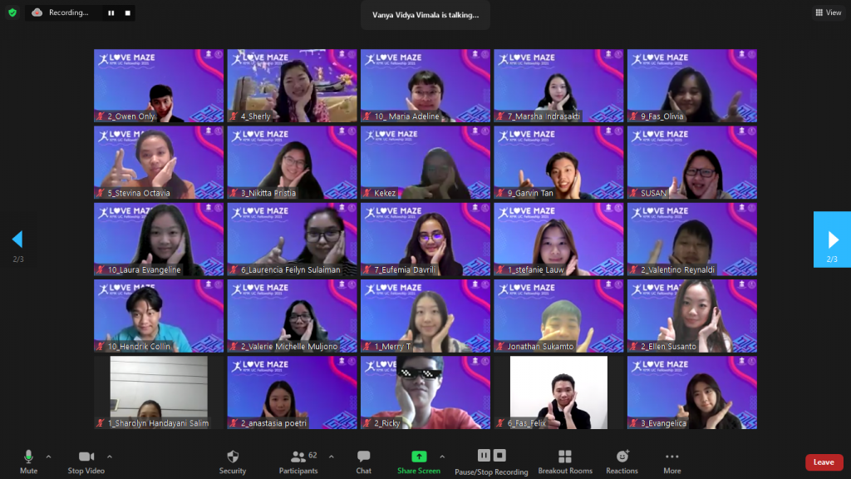This screenshot has height=479, width=851.
Task: Open Breakout Rooms
Action: pyautogui.click(x=565, y=461)
